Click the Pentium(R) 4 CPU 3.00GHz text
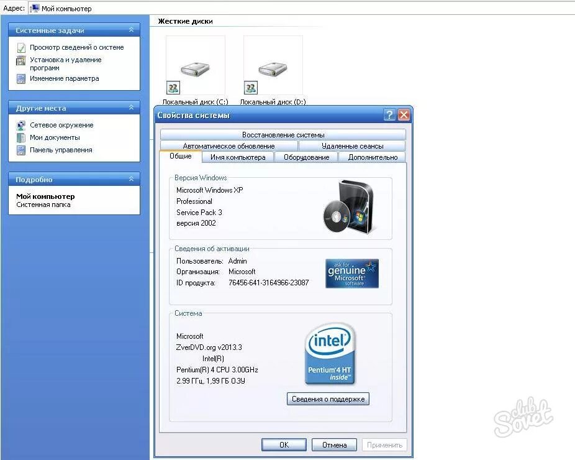Screen dimensions: 575x460 pos(217,370)
